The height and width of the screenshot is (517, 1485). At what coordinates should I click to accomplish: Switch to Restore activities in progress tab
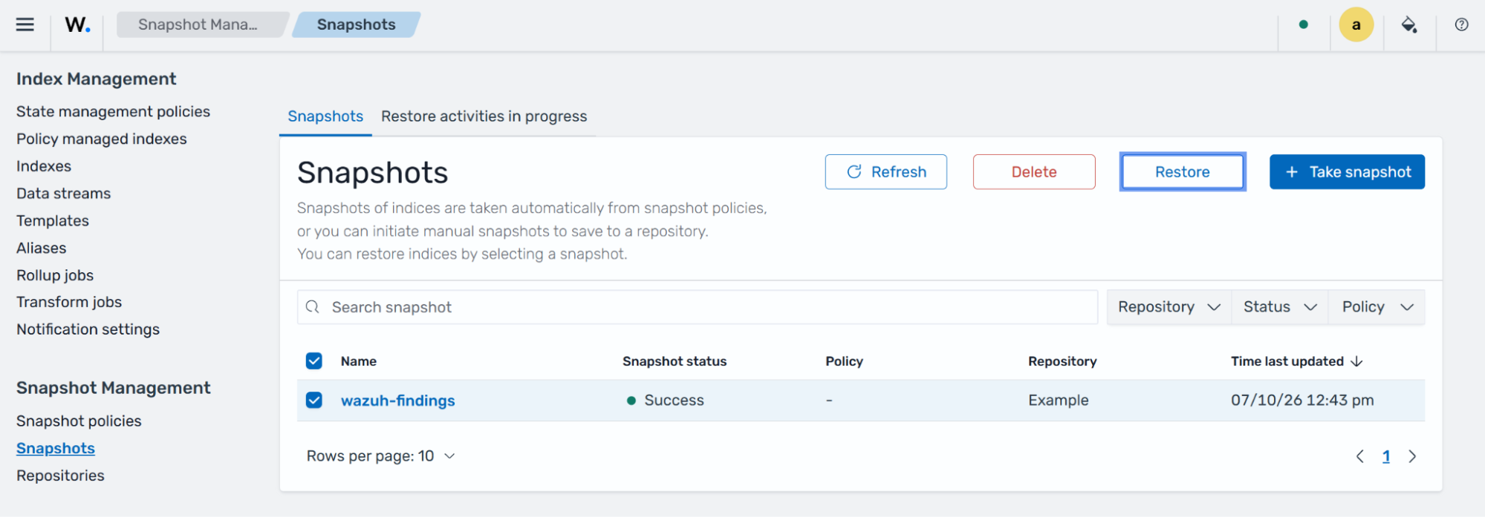(484, 116)
